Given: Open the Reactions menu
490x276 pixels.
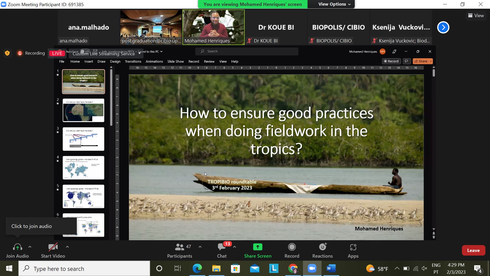Looking at the screenshot, I should pos(323,250).
